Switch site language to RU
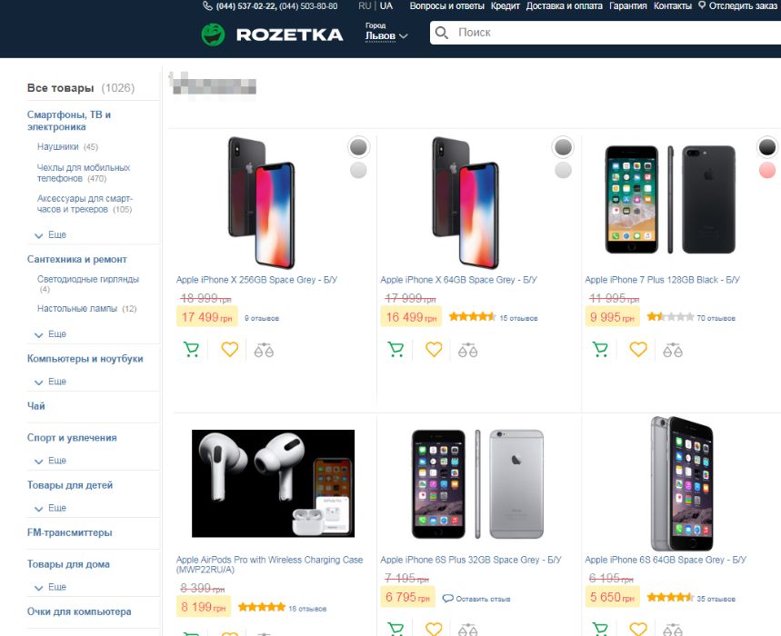The image size is (781, 636). pyautogui.click(x=365, y=6)
